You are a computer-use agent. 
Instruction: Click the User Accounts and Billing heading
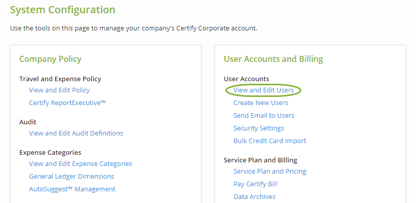(x=273, y=59)
